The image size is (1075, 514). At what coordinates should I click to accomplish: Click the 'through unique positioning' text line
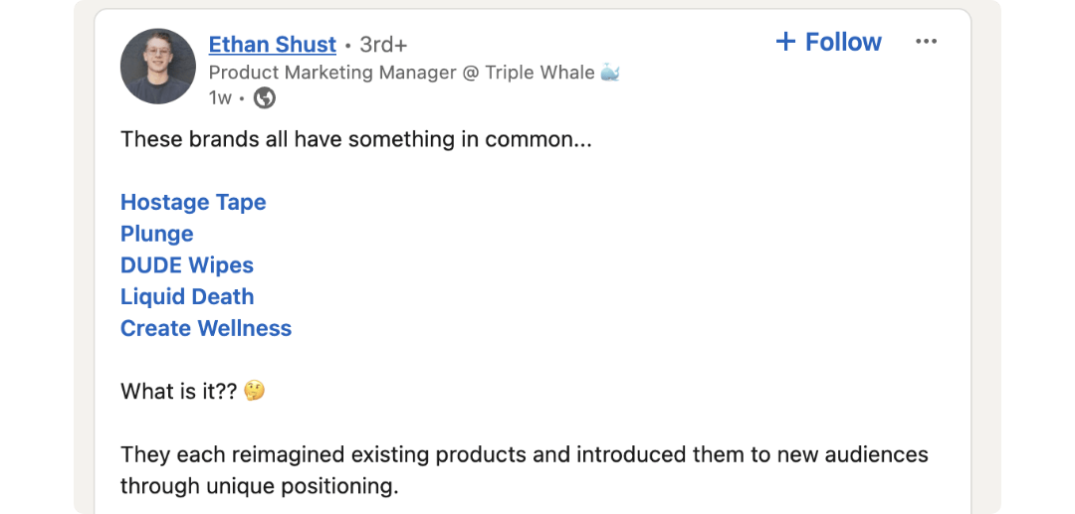coord(259,486)
